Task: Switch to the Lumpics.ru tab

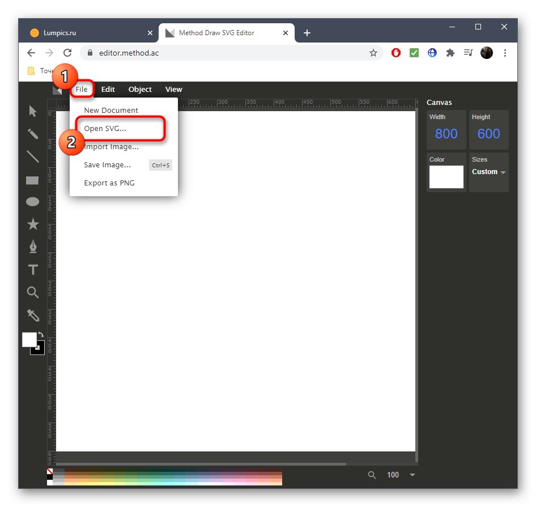Action: coord(90,33)
